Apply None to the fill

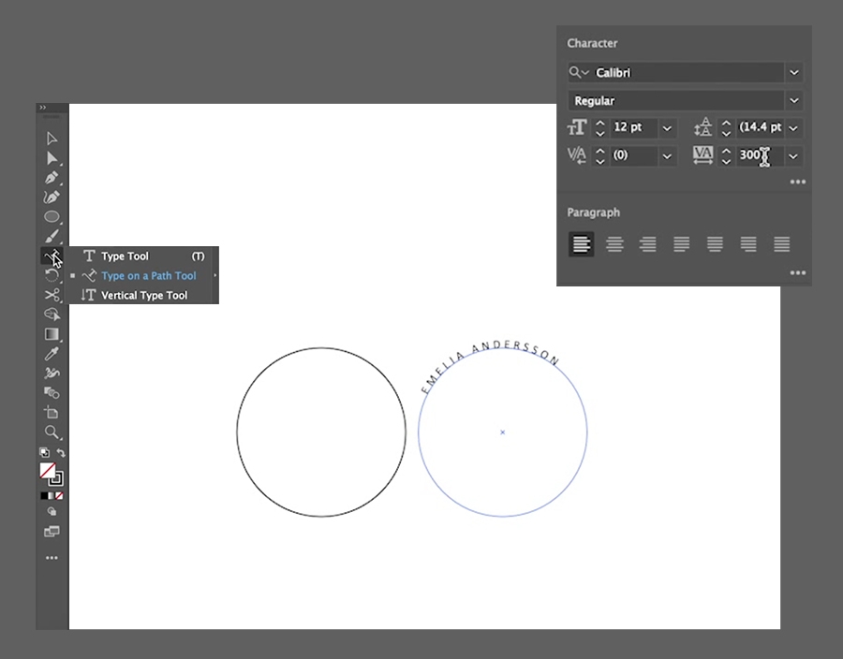[x=59, y=496]
